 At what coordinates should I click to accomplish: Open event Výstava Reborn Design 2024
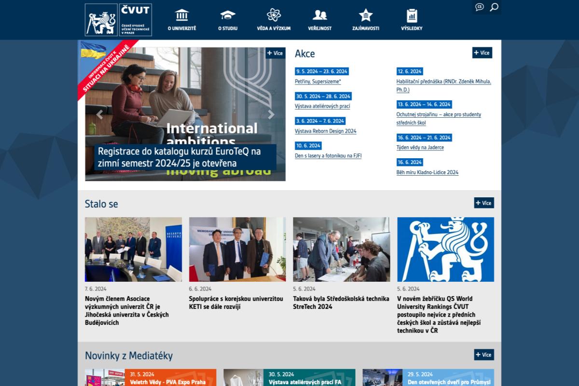pyautogui.click(x=326, y=131)
